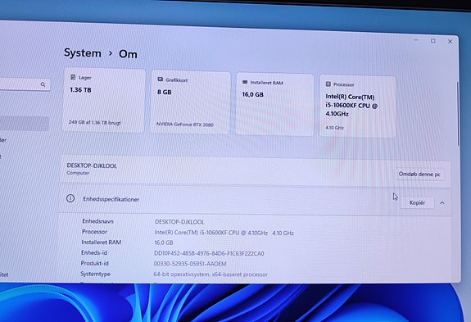Viewport: 471px width, 322px height.
Task: Click the settings search field
Action: point(25,84)
